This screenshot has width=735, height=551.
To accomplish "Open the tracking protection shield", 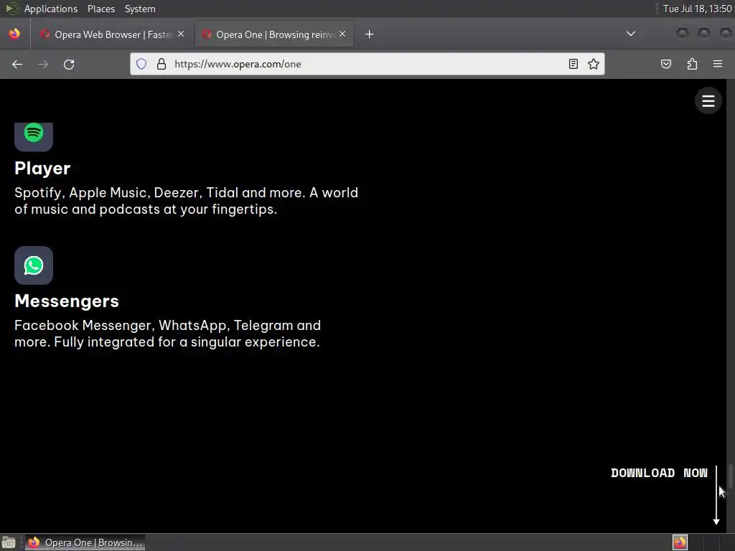I will [141, 64].
